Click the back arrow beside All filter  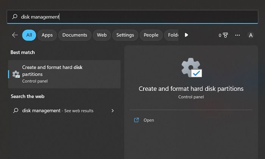click(15, 35)
